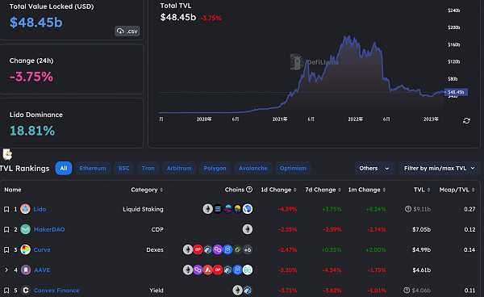
Task: Click the +6 more chains badge for Curve
Action: click(x=248, y=249)
